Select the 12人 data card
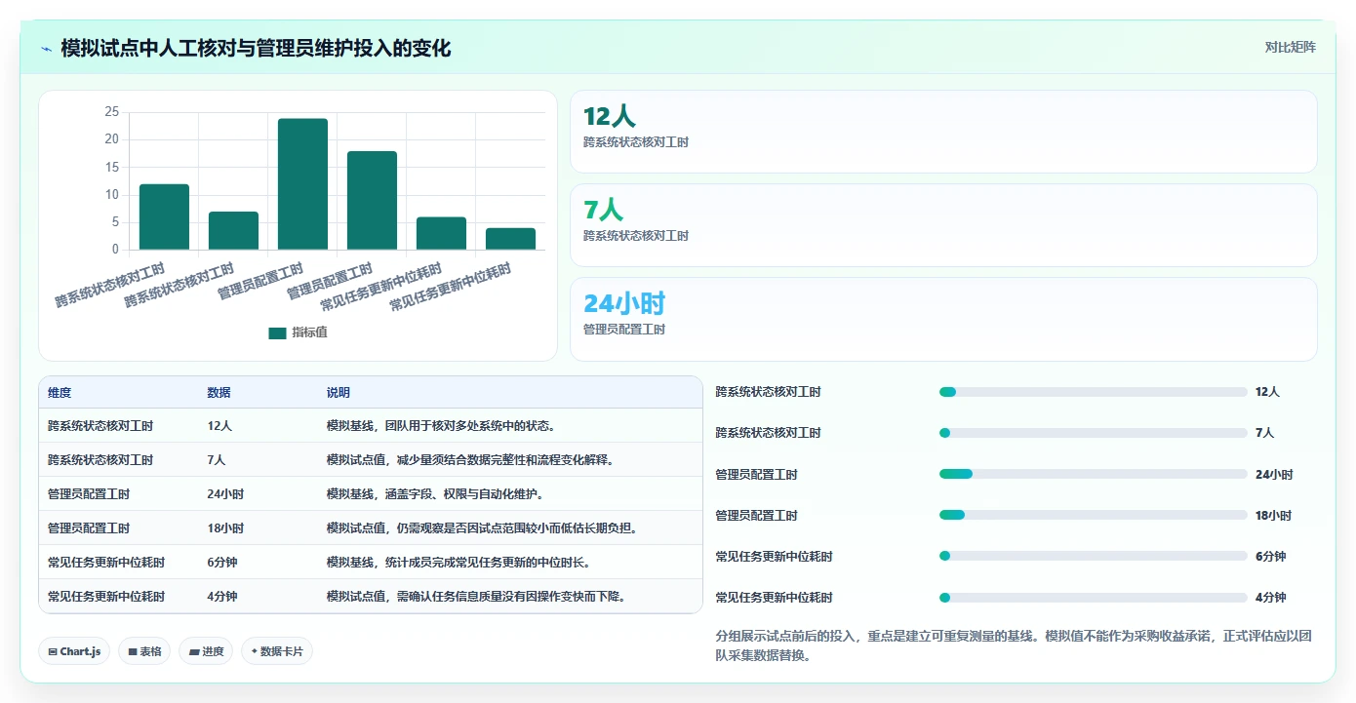 coord(943,132)
